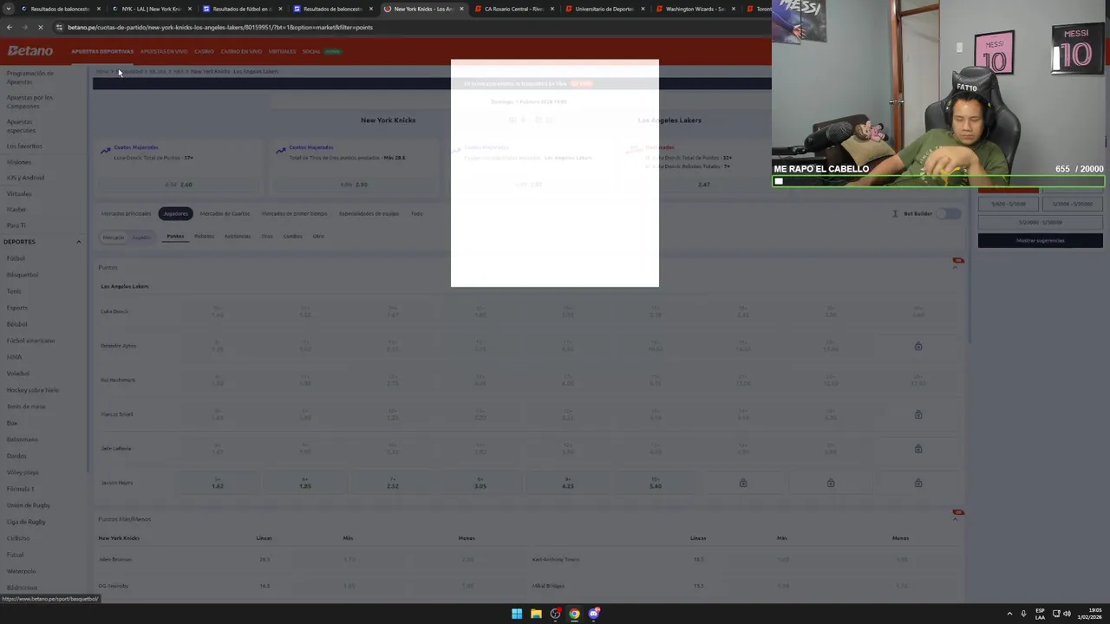Select the Puntos sub-tab
Screen dimensions: 1110x624
175,236
